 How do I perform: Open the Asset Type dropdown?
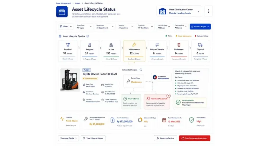pos(84,27)
